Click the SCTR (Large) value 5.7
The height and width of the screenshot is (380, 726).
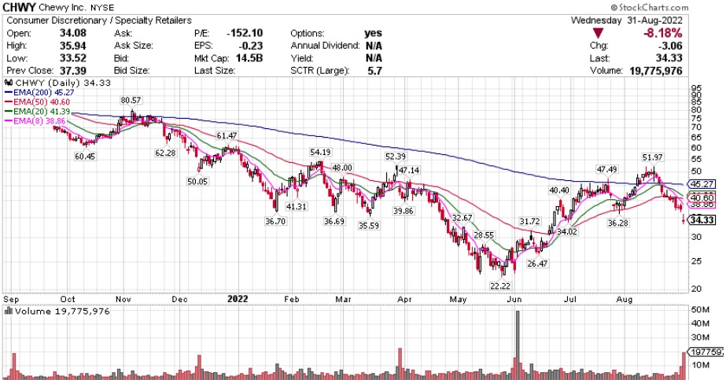(x=374, y=71)
